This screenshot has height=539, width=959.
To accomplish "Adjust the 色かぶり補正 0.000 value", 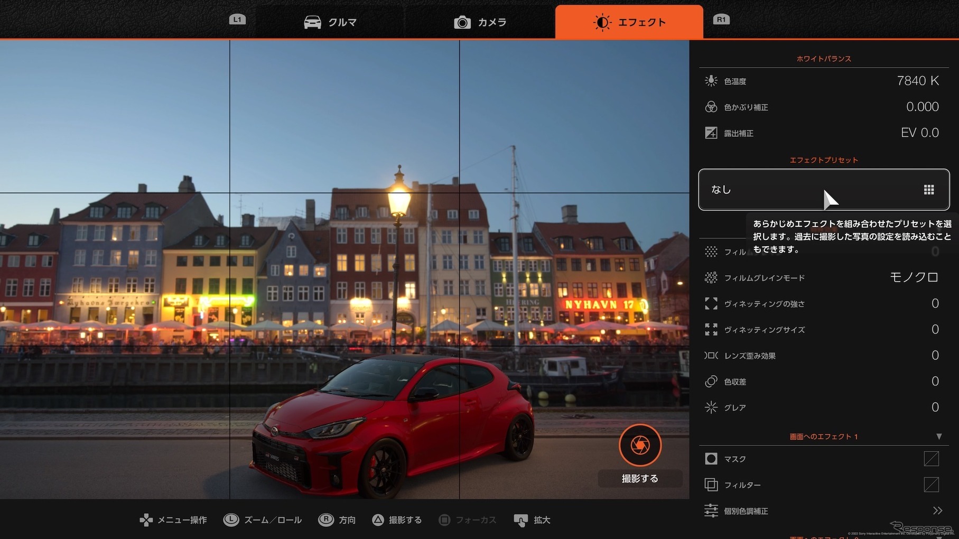I will 923,107.
